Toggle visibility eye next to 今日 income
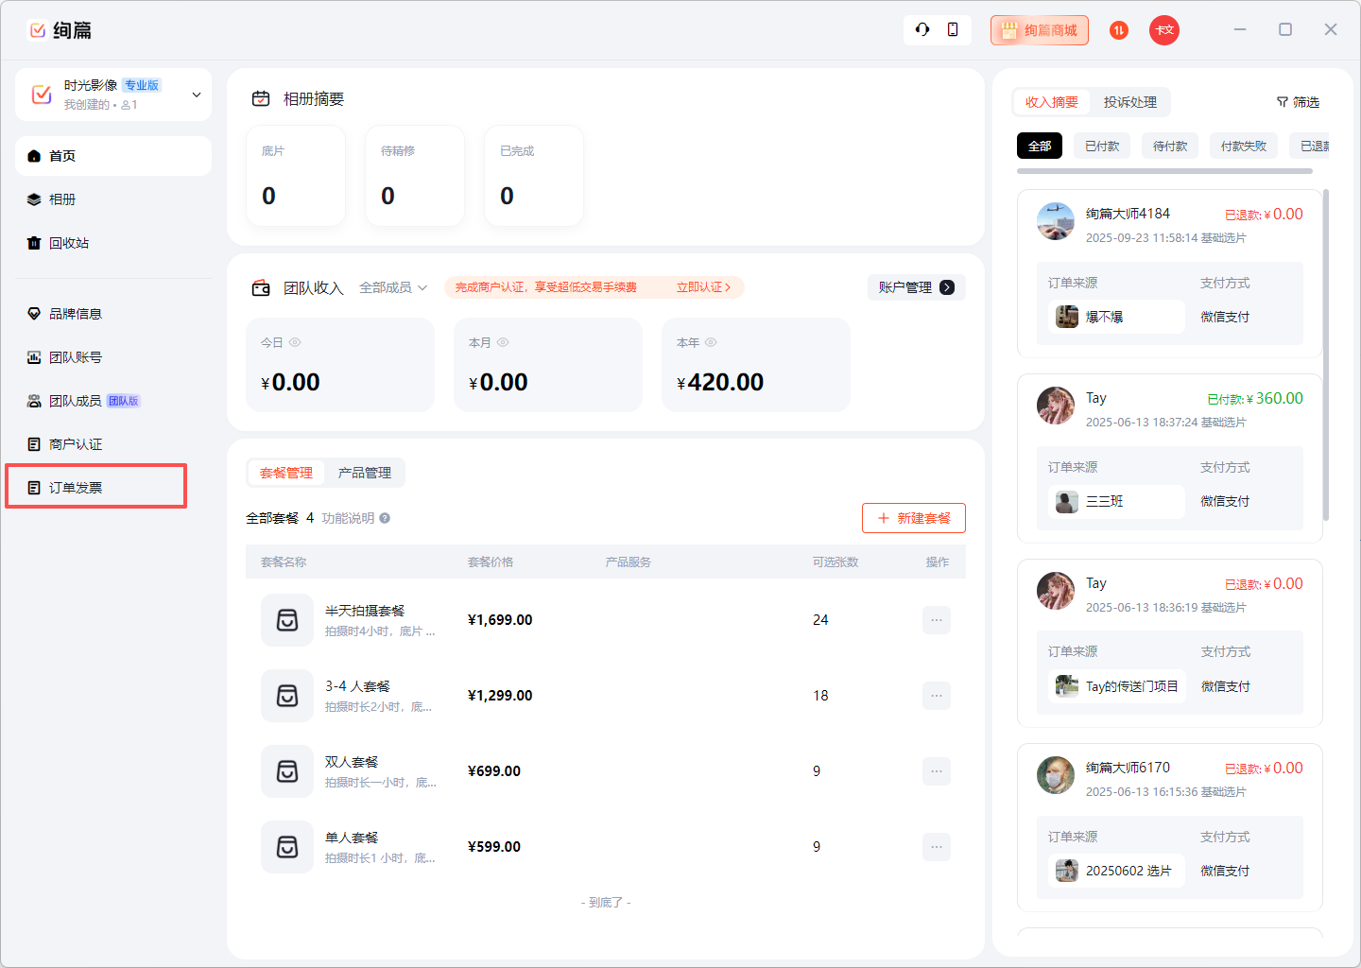 295,342
